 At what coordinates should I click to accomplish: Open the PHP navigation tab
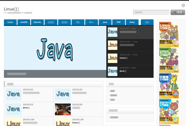pos(119,22)
